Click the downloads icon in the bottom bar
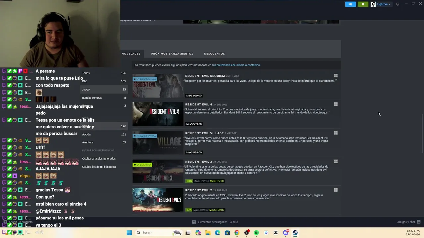 [194, 222]
